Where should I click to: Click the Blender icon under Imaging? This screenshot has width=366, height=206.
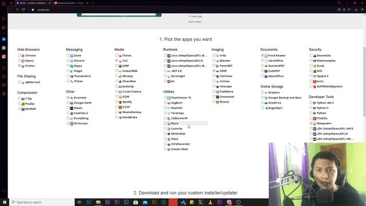pyautogui.click(x=217, y=61)
